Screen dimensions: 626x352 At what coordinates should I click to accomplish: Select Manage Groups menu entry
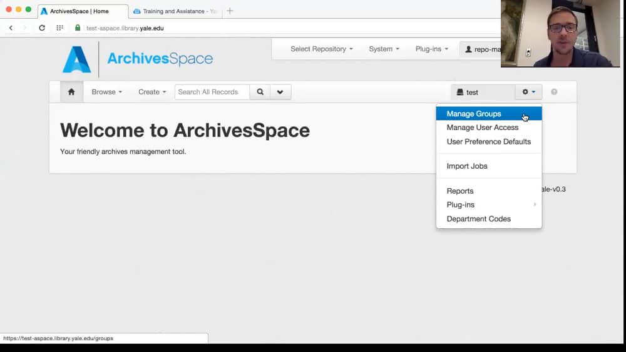(489, 114)
